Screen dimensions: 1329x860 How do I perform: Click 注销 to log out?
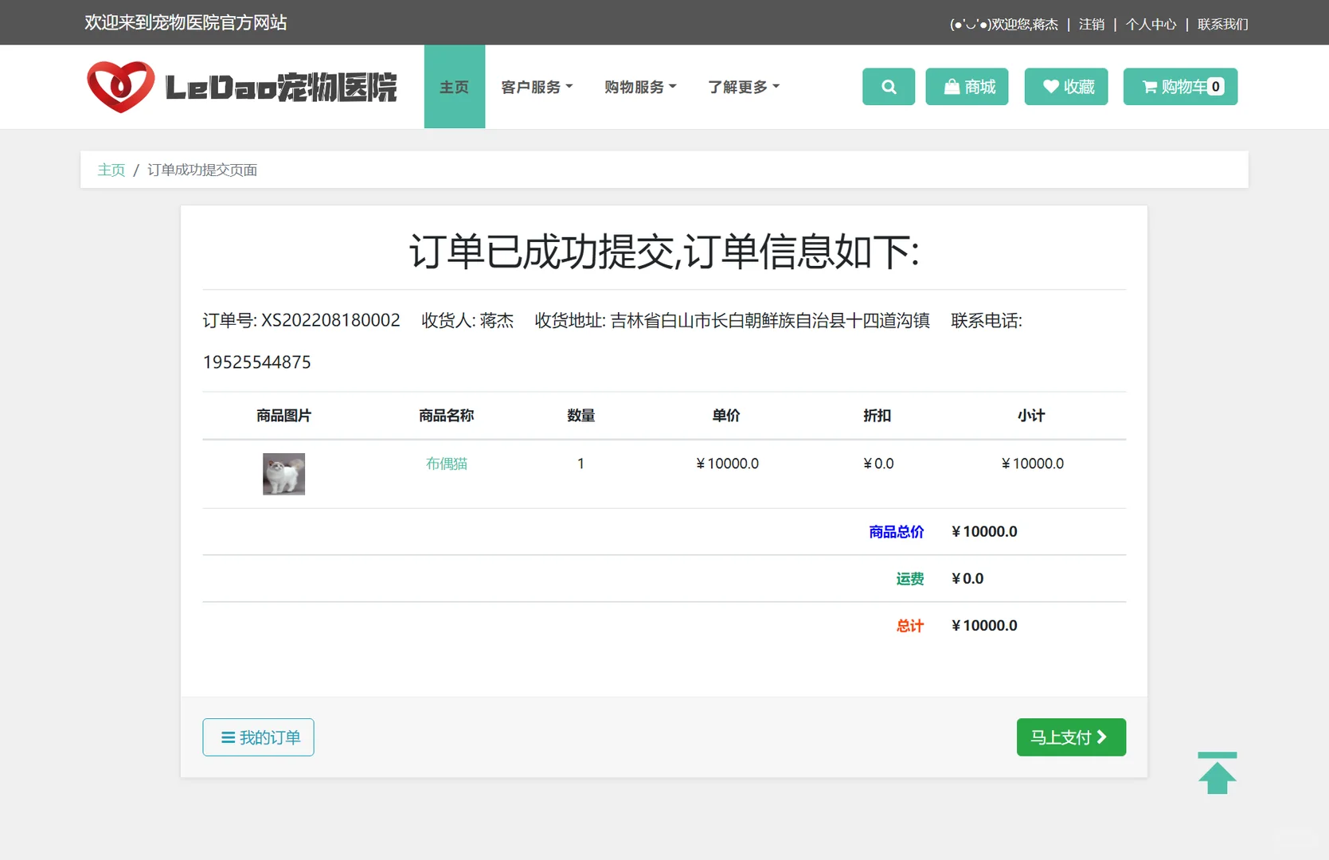pos(1091,24)
